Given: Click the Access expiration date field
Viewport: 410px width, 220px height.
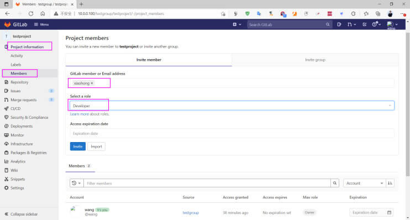Looking at the screenshot, I should [x=232, y=133].
